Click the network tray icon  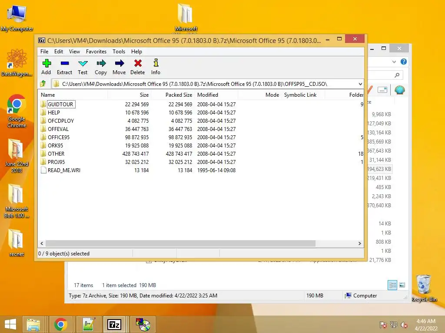pyautogui.click(x=394, y=325)
